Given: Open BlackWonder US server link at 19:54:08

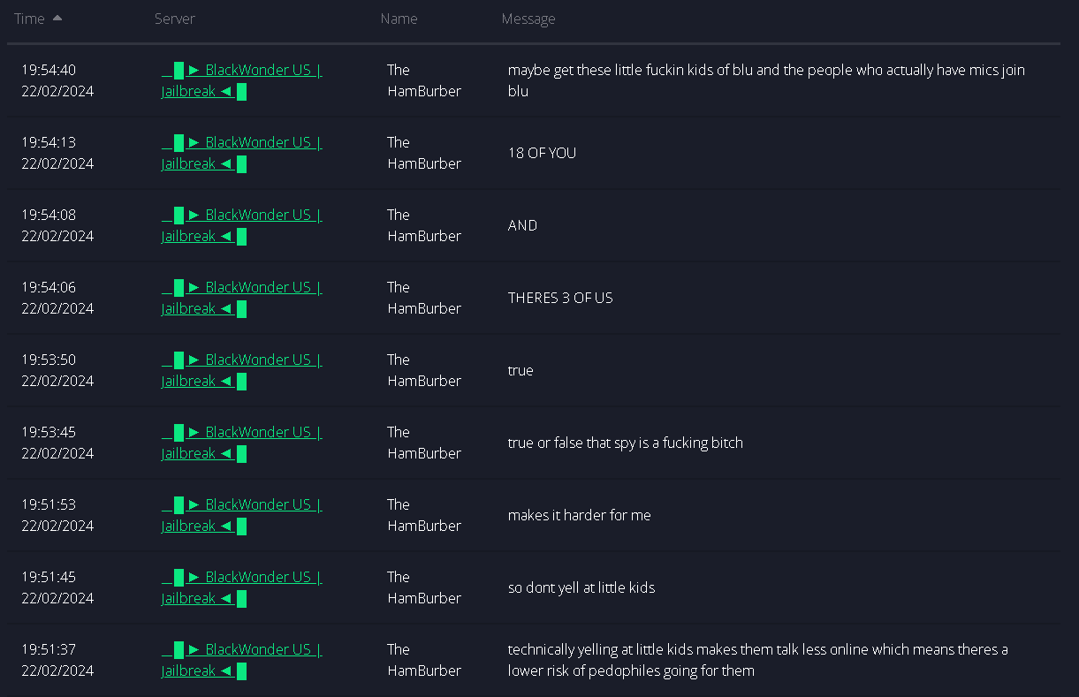Looking at the screenshot, I should tap(242, 225).
